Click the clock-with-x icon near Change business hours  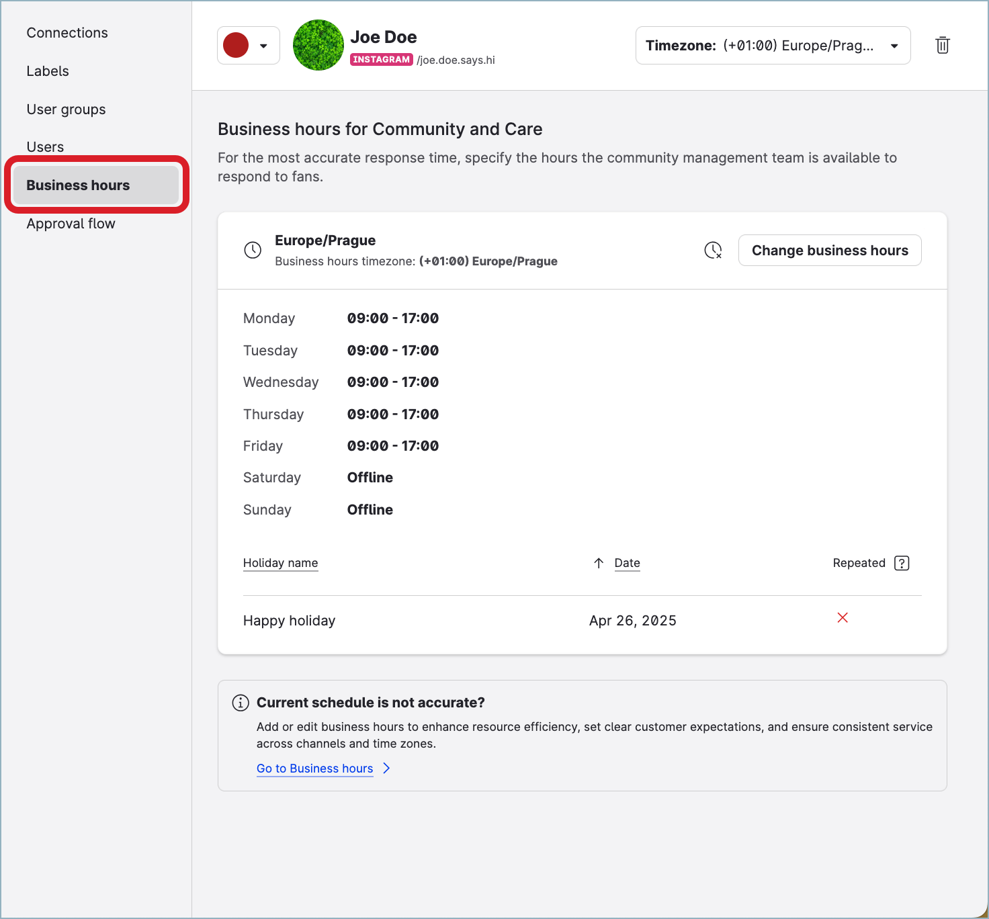tap(713, 251)
